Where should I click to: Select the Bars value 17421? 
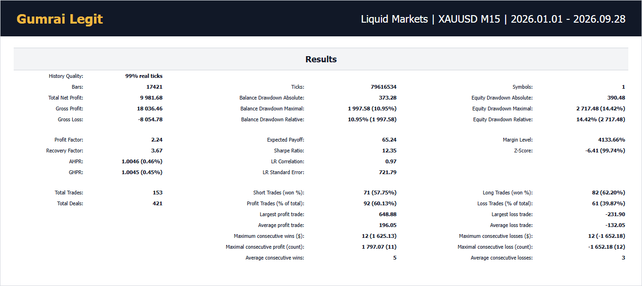(154, 87)
